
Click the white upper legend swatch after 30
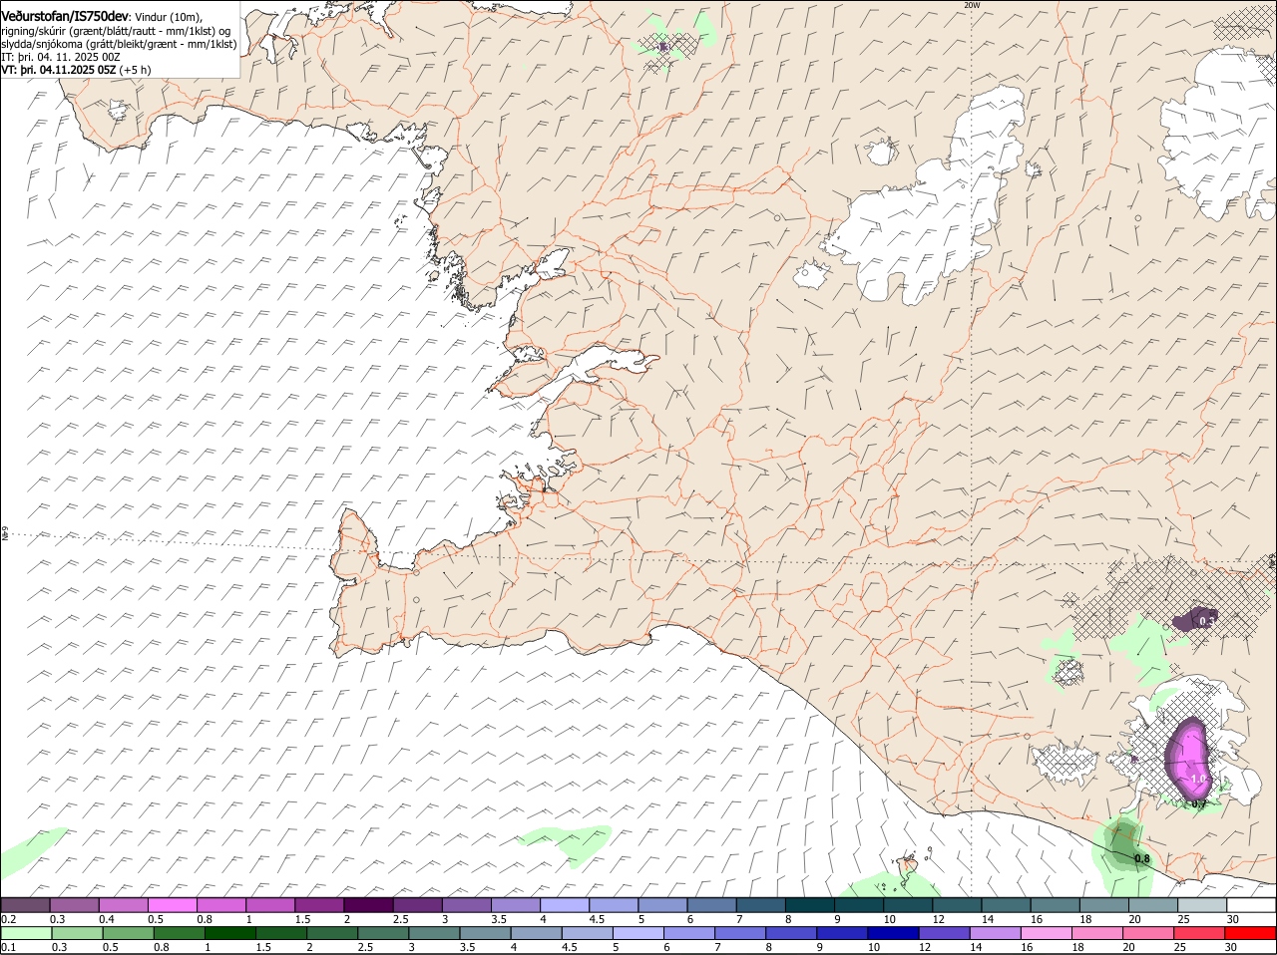[x=1252, y=905]
